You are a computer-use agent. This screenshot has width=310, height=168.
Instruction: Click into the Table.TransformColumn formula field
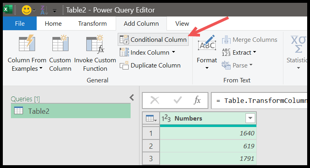pos(259,100)
